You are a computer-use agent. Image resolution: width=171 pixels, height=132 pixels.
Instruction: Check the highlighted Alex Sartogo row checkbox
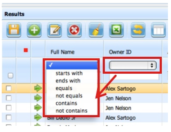coord(9,88)
